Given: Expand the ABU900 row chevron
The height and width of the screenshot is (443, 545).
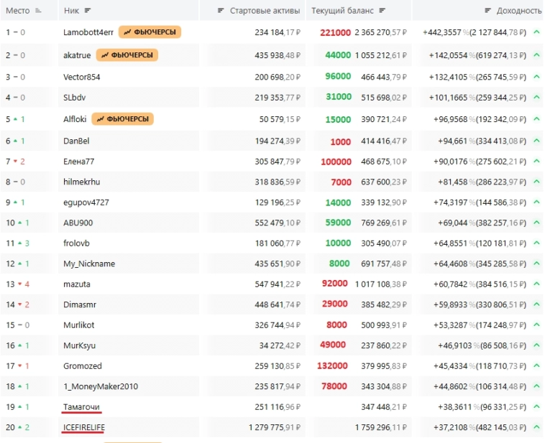Looking at the screenshot, I should point(536,223).
